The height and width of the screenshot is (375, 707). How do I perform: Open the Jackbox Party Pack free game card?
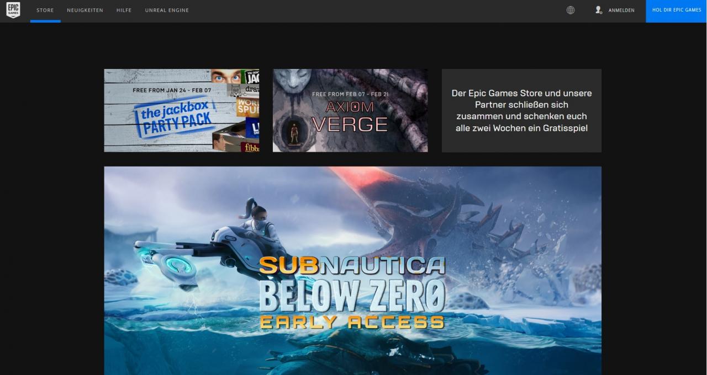(181, 110)
